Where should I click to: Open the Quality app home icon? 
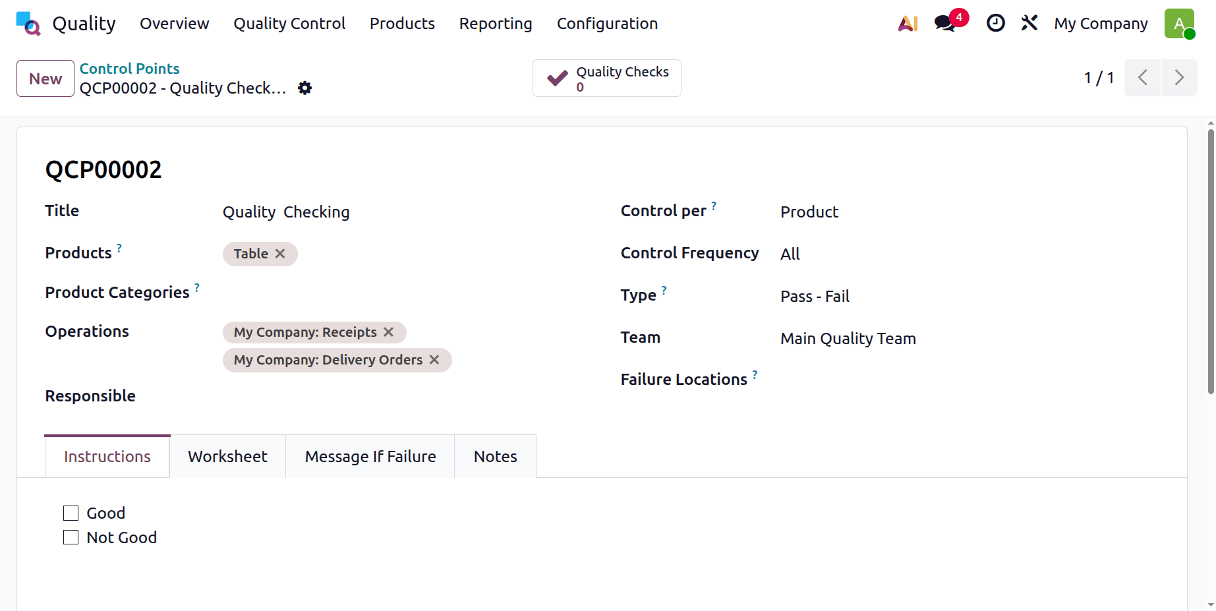tap(28, 24)
